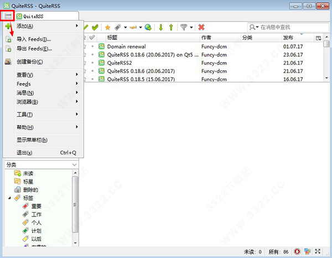
Task: Expand the 消息(N) submenu
Action: (x=49, y=93)
